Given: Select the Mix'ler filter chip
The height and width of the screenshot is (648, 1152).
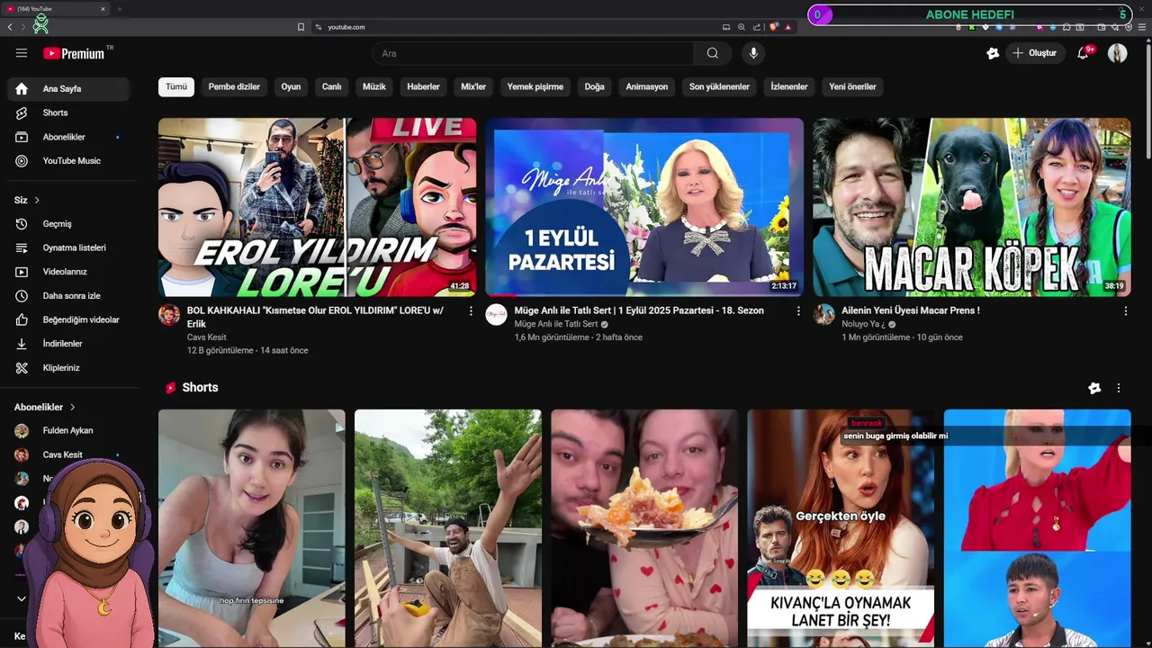Looking at the screenshot, I should (473, 87).
